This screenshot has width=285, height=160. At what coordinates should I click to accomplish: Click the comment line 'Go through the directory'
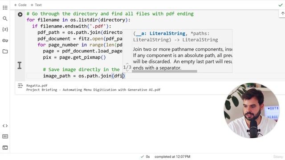point(110,14)
